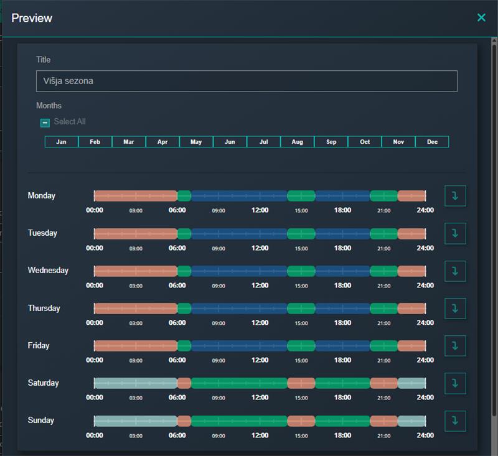The image size is (498, 456).
Task: Toggle the Dec month button
Action: tap(432, 142)
